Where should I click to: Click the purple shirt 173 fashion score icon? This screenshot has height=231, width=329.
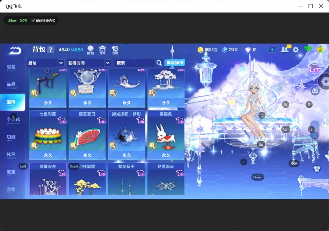pos(315,68)
